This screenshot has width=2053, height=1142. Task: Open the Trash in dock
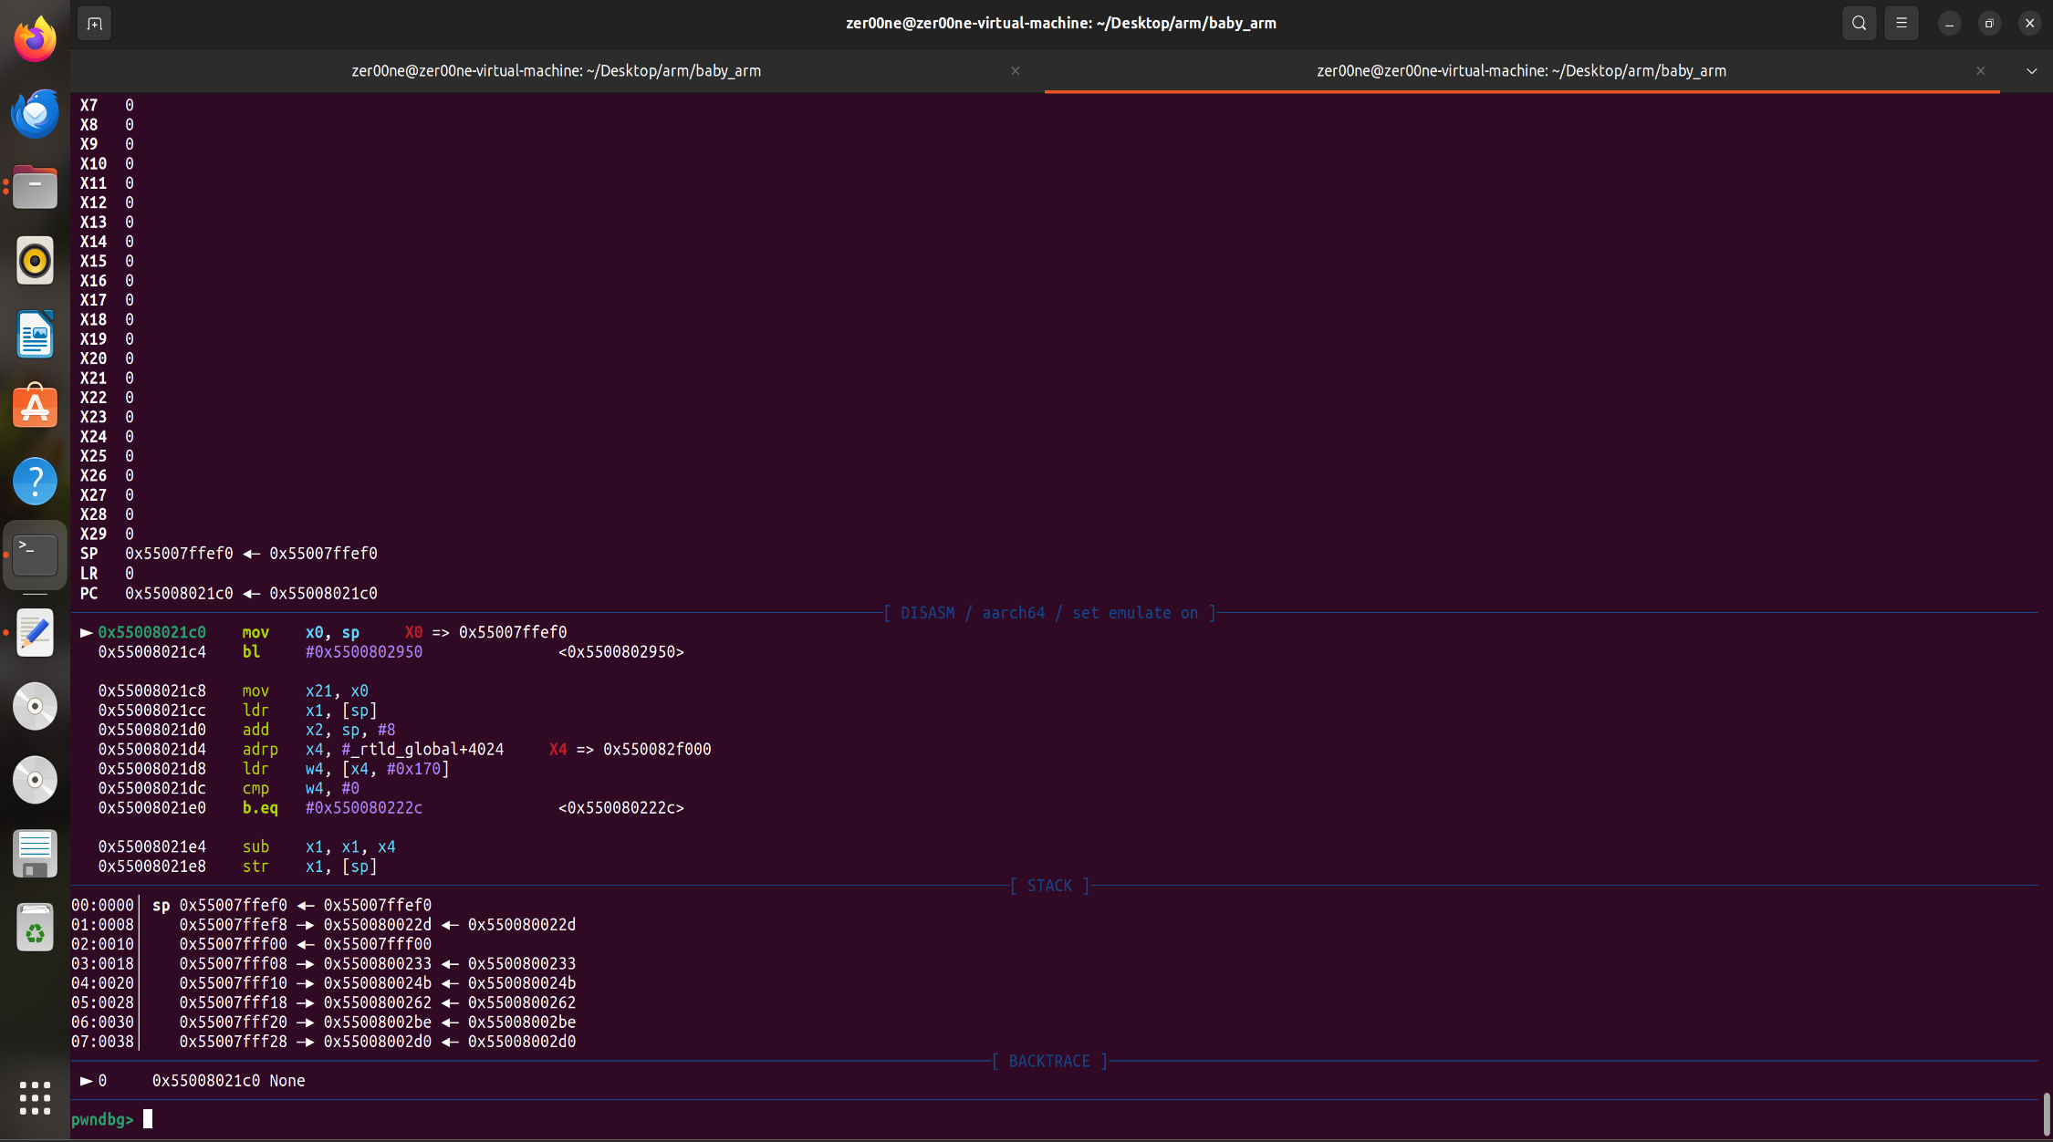[35, 928]
